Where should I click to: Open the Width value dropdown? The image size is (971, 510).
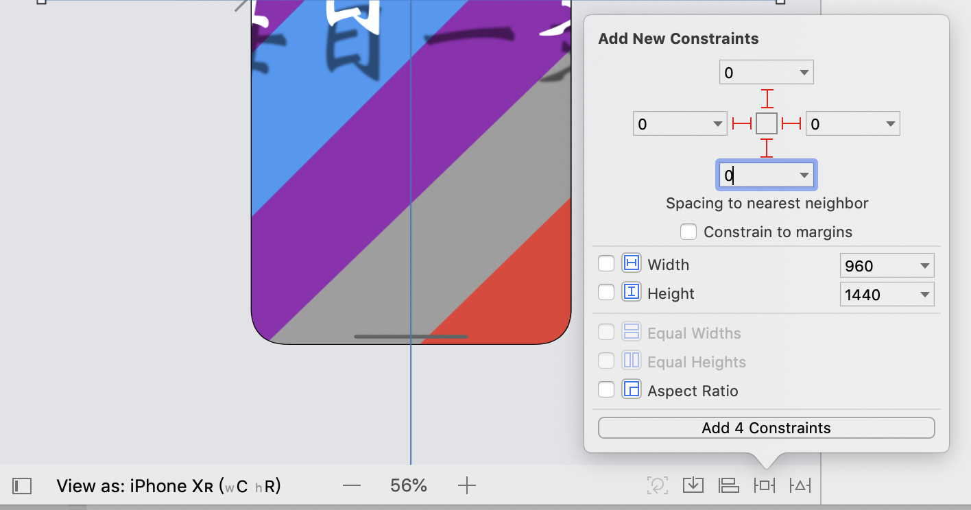point(924,266)
